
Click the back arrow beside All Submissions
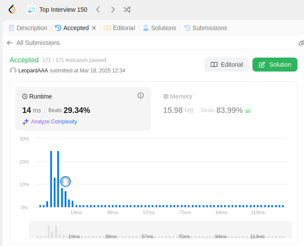pos(10,43)
